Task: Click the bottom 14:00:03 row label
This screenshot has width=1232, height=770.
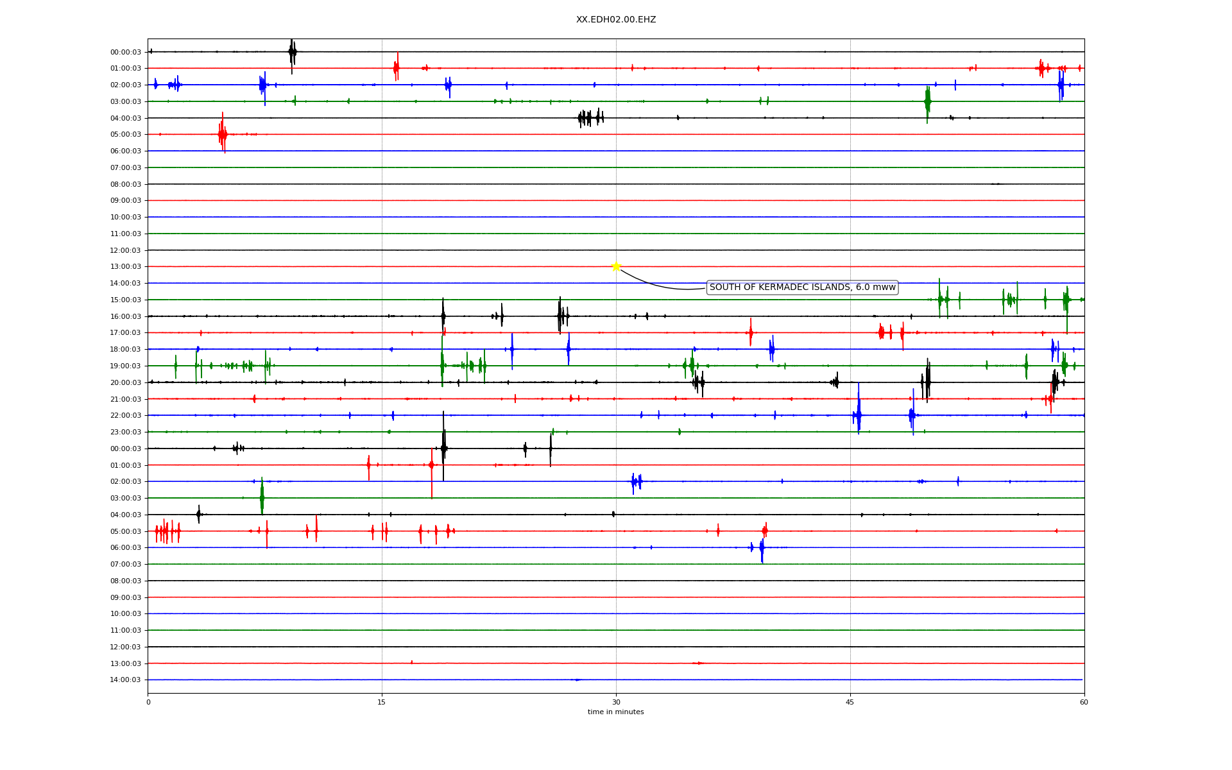Action: [x=125, y=680]
